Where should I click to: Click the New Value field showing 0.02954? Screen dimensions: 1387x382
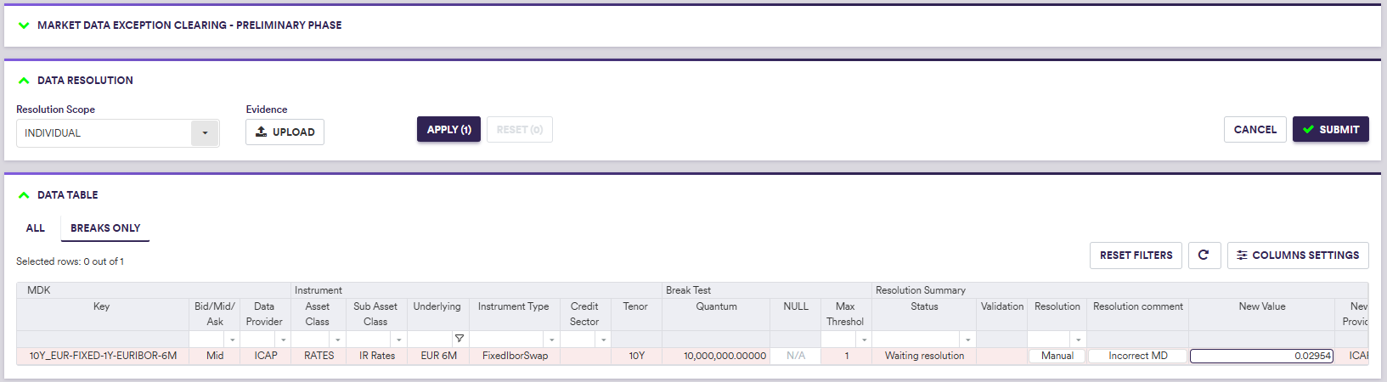click(1261, 356)
